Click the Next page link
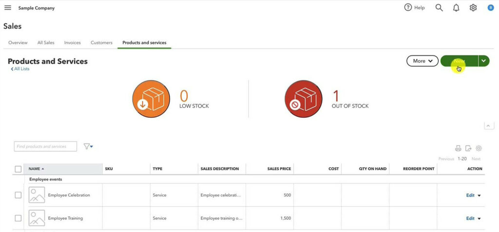Screen dimensions: 499x232 click(476, 159)
